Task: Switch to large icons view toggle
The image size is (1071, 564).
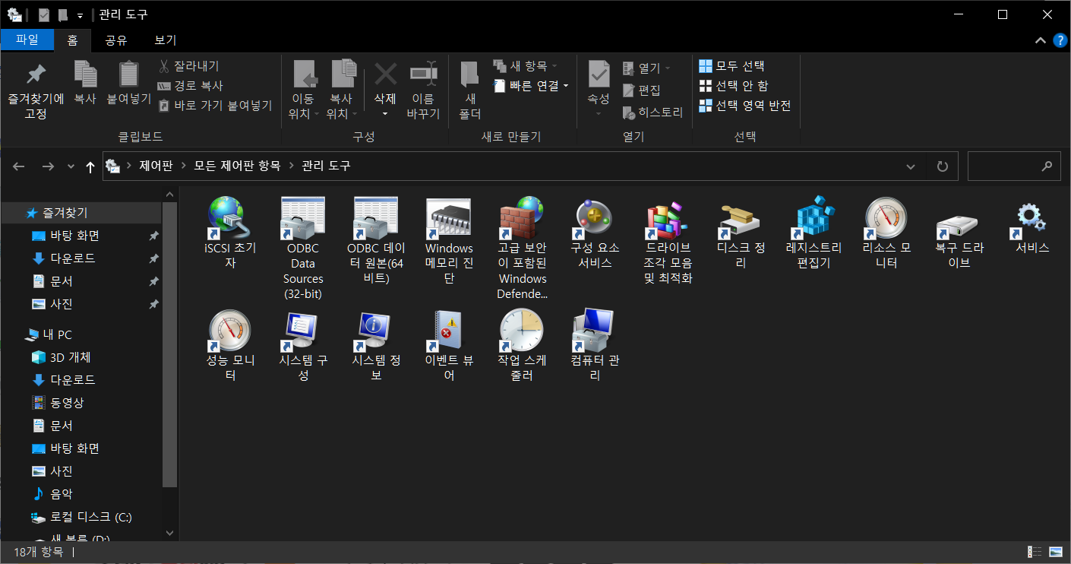Action: click(1056, 552)
